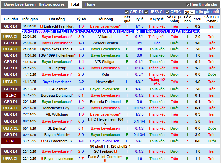Switch to the Total tab
Viewport: 221px width, 163px height.
click(x=75, y=4)
